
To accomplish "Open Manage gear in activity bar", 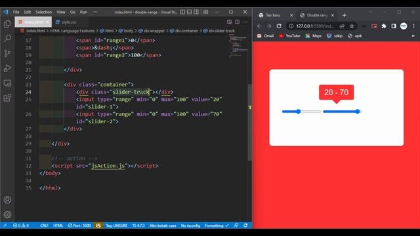I will click(x=7, y=214).
